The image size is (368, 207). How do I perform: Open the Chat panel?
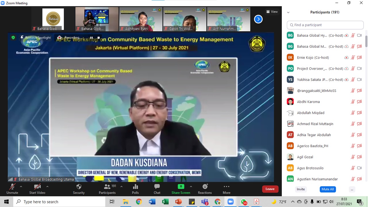click(157, 189)
